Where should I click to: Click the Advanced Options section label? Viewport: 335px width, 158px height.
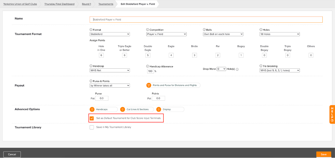pos(27,109)
